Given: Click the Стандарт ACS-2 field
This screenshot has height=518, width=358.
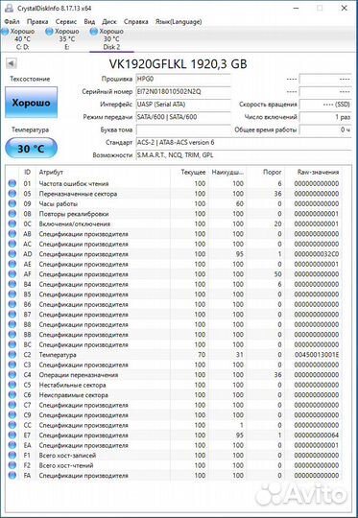Looking at the screenshot, I should pos(244,142).
